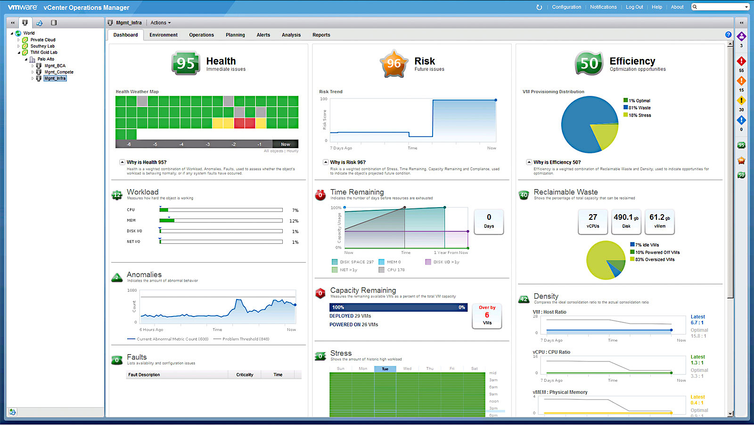The height and width of the screenshot is (425, 754).
Task: Click the green 95 health badge in right pane
Action: (741, 145)
